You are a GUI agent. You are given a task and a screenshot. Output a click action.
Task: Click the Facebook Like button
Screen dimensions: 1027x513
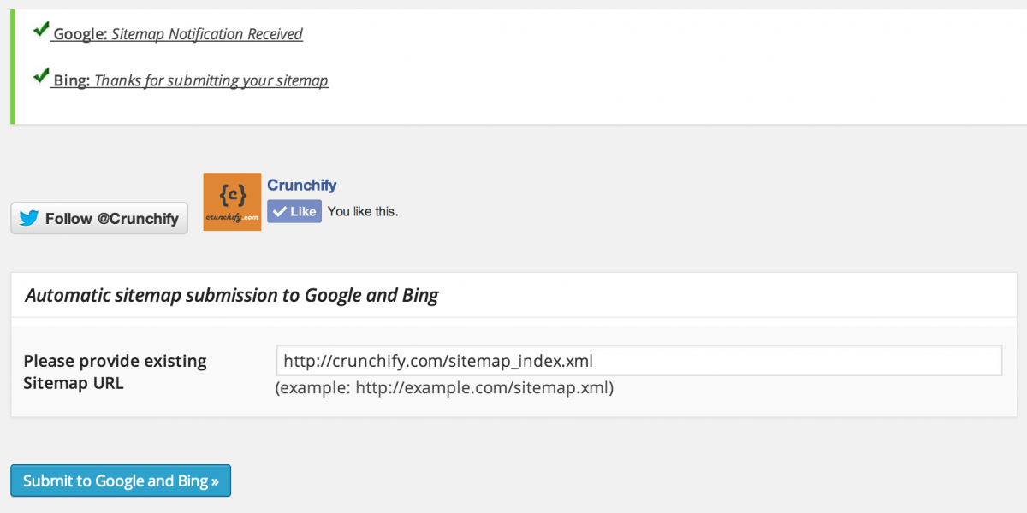tap(294, 211)
